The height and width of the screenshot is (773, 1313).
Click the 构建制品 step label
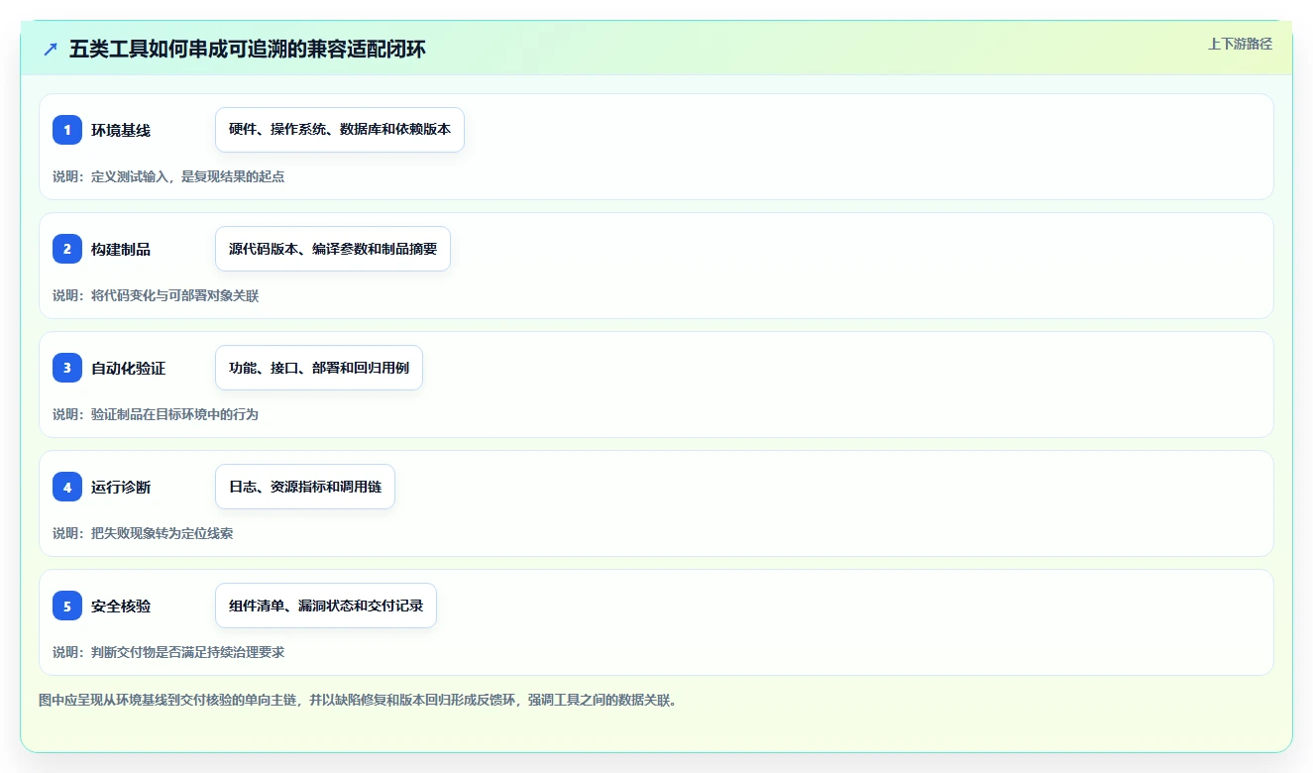coord(121,249)
